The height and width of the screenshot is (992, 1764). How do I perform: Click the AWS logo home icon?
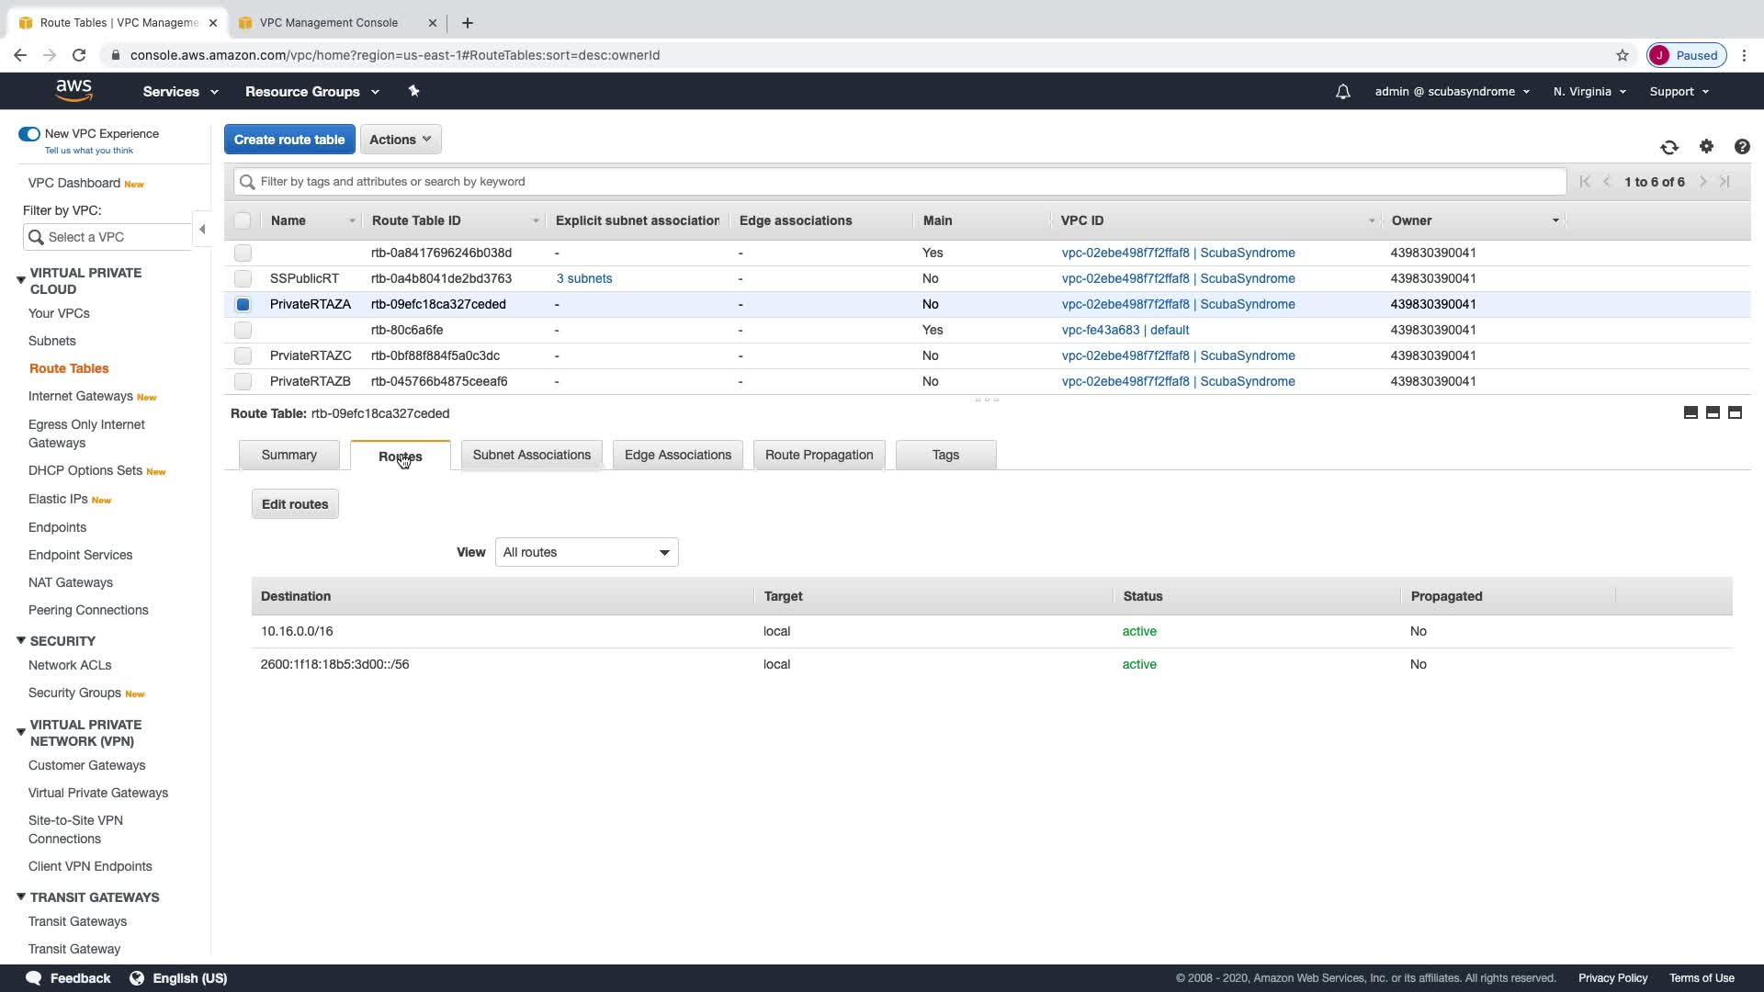pos(73,91)
